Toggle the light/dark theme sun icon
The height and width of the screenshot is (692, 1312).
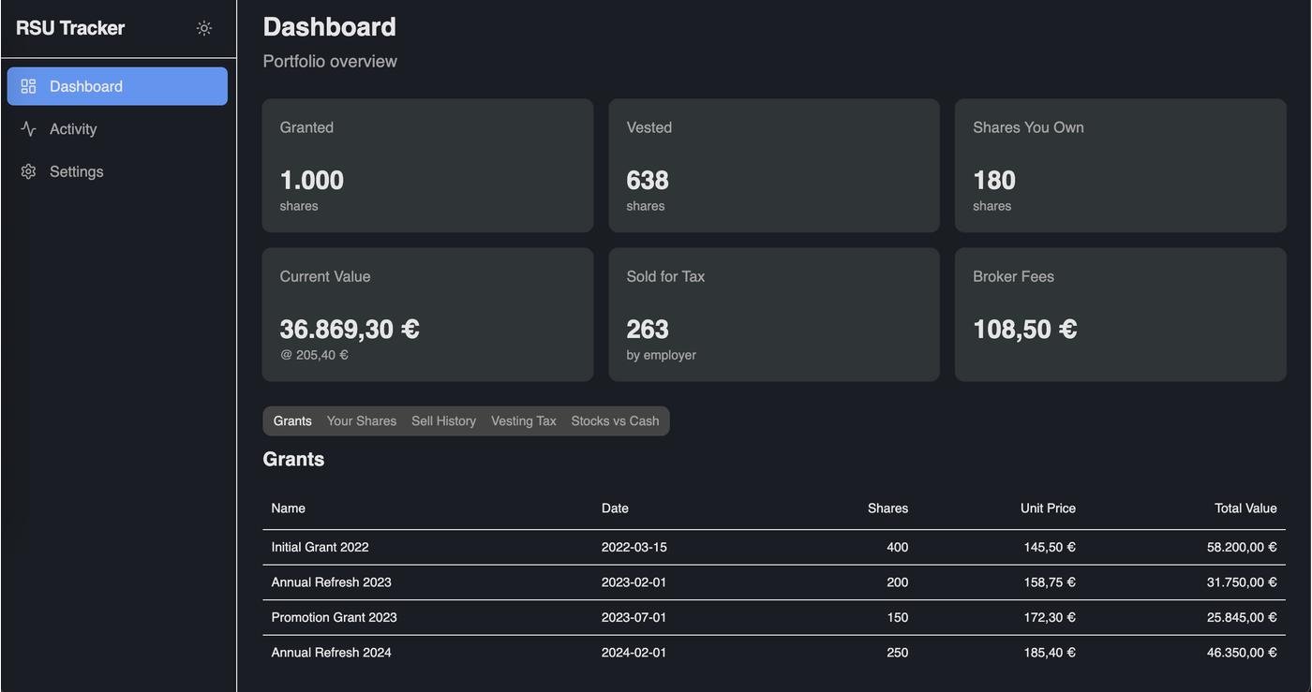(204, 28)
